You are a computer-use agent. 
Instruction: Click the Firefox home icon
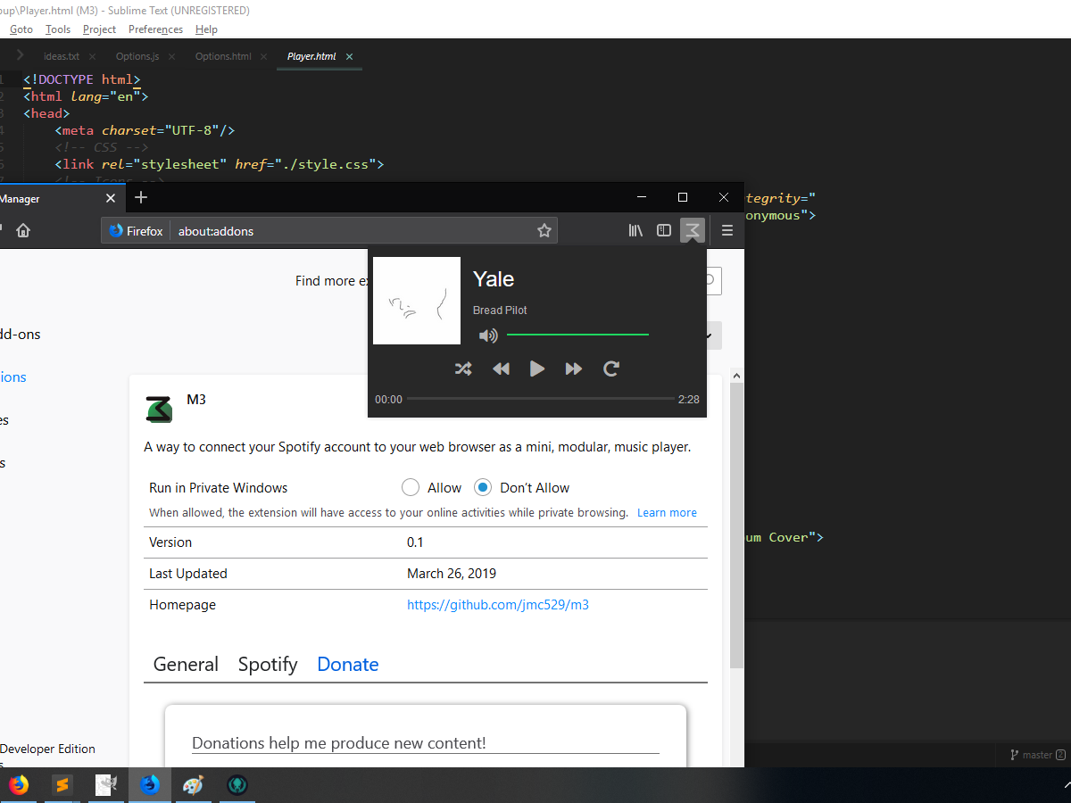coord(23,230)
